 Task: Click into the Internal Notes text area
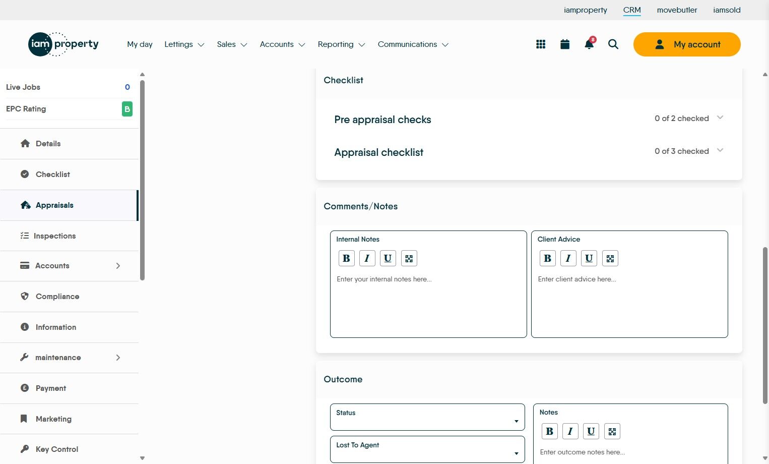pyautogui.click(x=428, y=305)
